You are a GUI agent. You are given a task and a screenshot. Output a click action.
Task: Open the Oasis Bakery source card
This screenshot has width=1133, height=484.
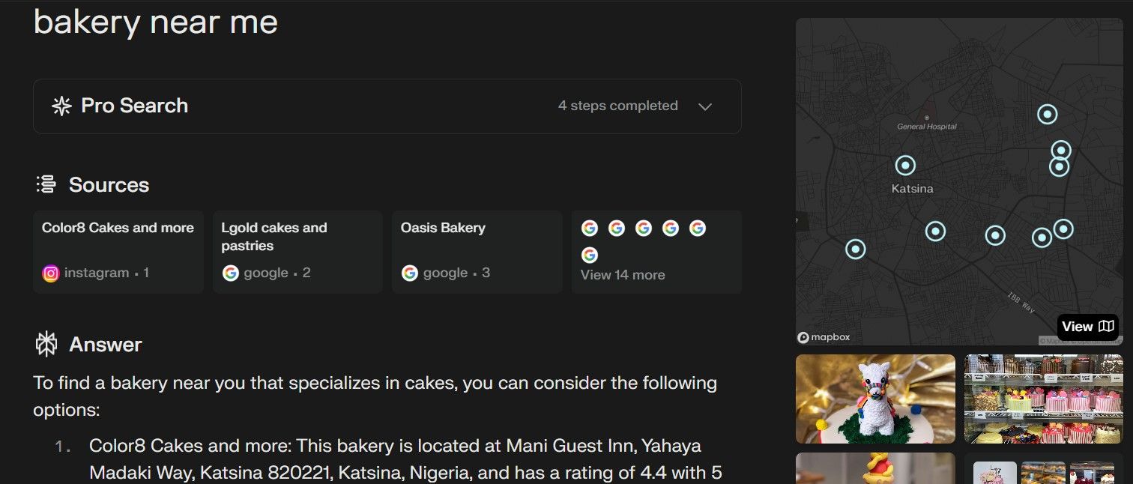(477, 251)
